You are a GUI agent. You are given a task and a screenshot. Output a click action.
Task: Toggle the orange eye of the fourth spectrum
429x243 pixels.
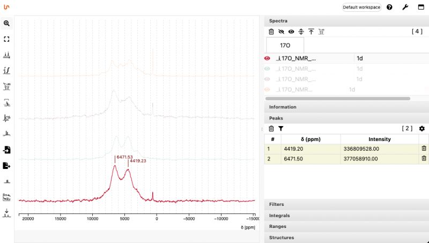(267, 90)
